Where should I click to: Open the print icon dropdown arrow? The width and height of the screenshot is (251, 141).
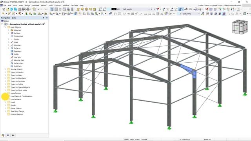[31, 9]
